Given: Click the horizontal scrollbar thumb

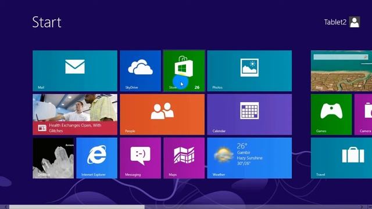Looking at the screenshot, I should 77,207.
